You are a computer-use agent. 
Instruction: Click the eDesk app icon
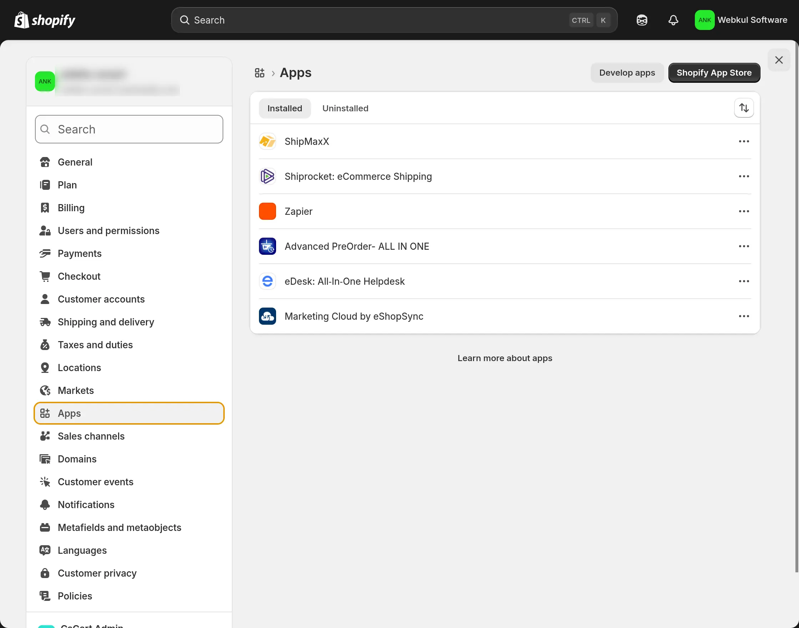point(267,281)
